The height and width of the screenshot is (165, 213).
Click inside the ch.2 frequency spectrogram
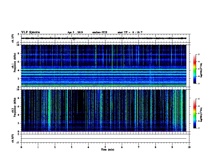click(104, 111)
